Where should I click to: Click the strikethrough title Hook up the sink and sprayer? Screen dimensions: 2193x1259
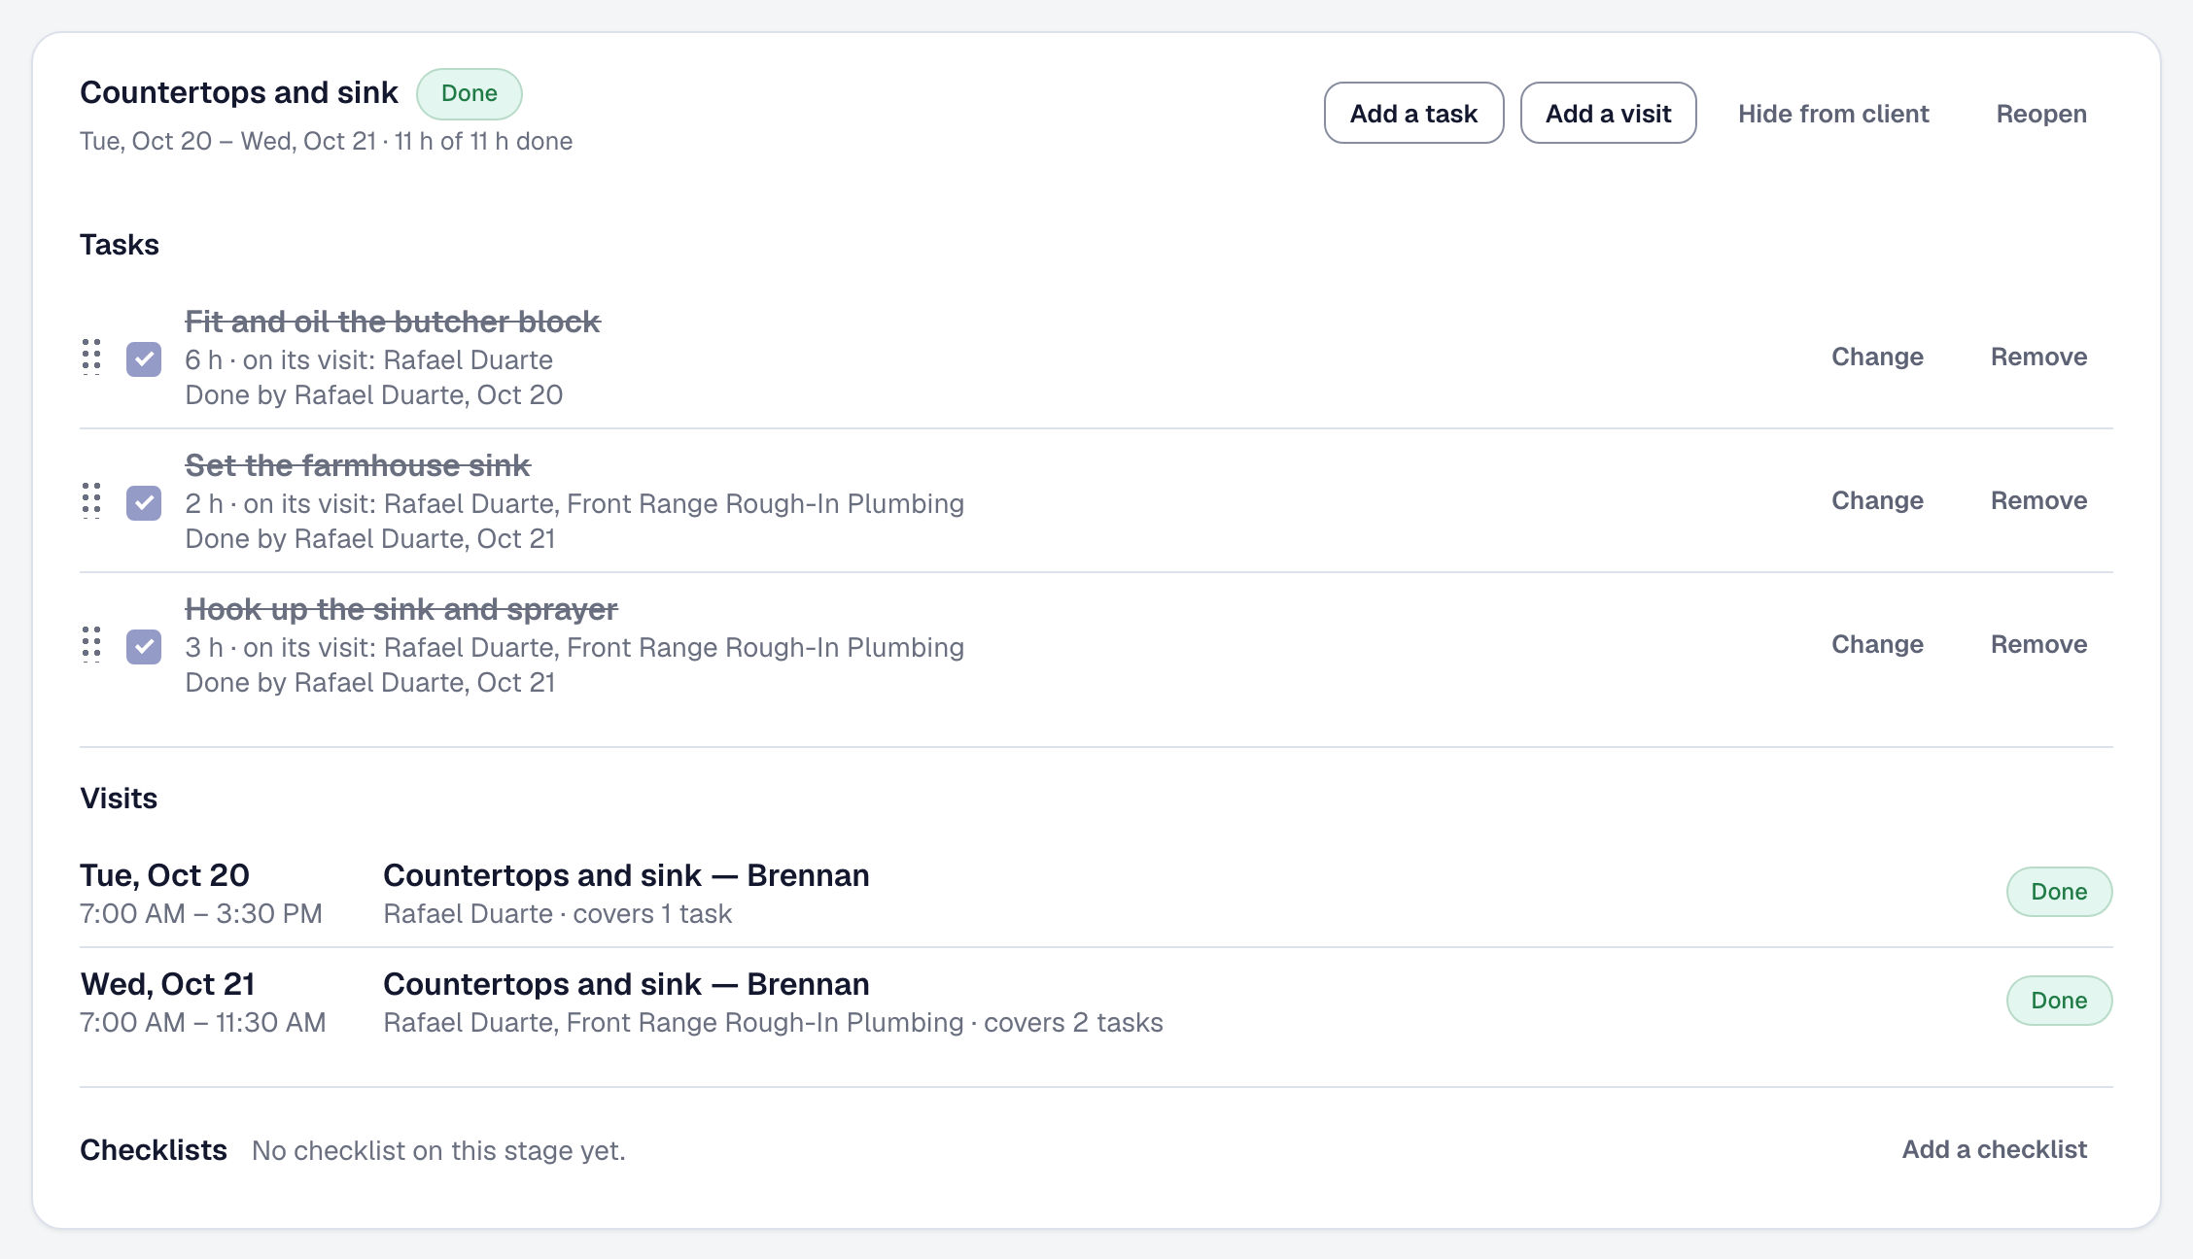(401, 609)
